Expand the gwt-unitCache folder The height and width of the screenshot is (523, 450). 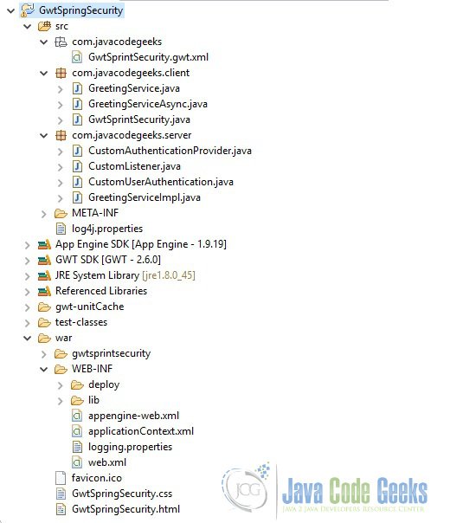coord(28,307)
